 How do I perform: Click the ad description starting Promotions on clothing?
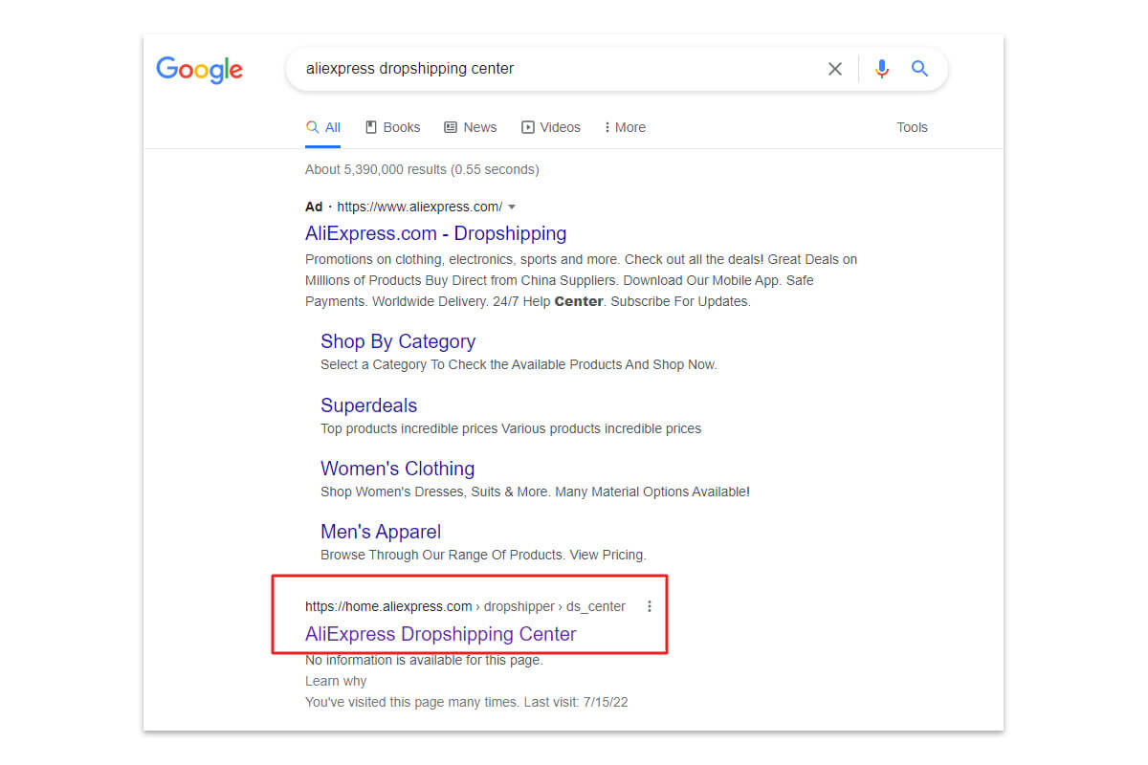pos(582,280)
